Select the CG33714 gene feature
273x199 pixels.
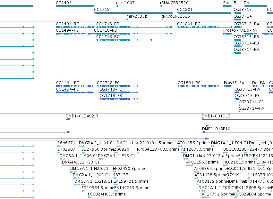237,20
